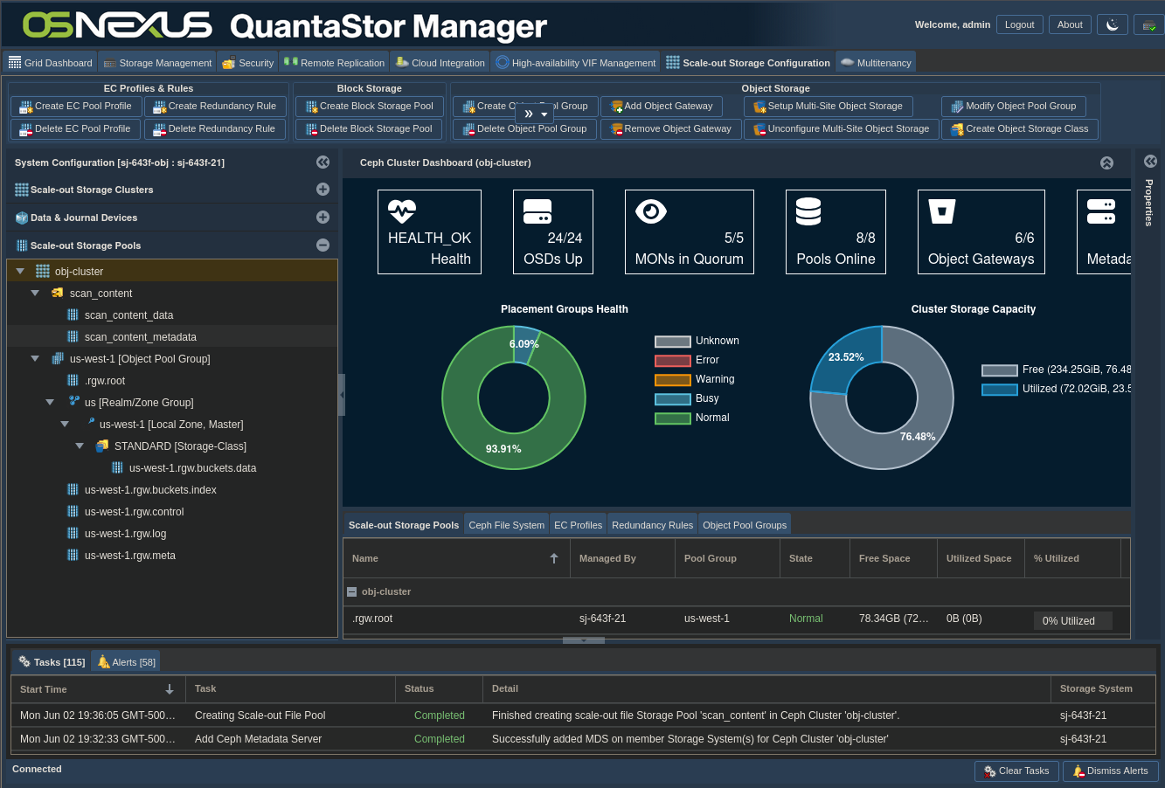Select us-west-1.rgw.log pool in tree
The width and height of the screenshot is (1165, 788).
tap(125, 534)
